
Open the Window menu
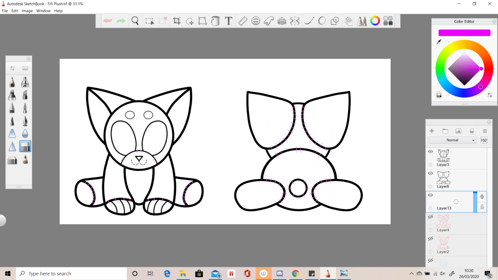(x=44, y=10)
